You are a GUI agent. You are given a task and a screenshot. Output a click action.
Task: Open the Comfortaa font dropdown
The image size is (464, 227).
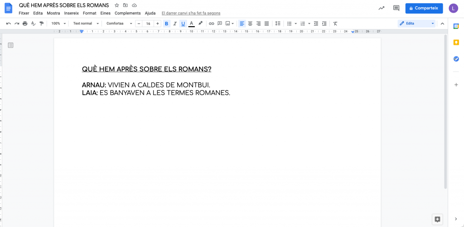point(119,24)
